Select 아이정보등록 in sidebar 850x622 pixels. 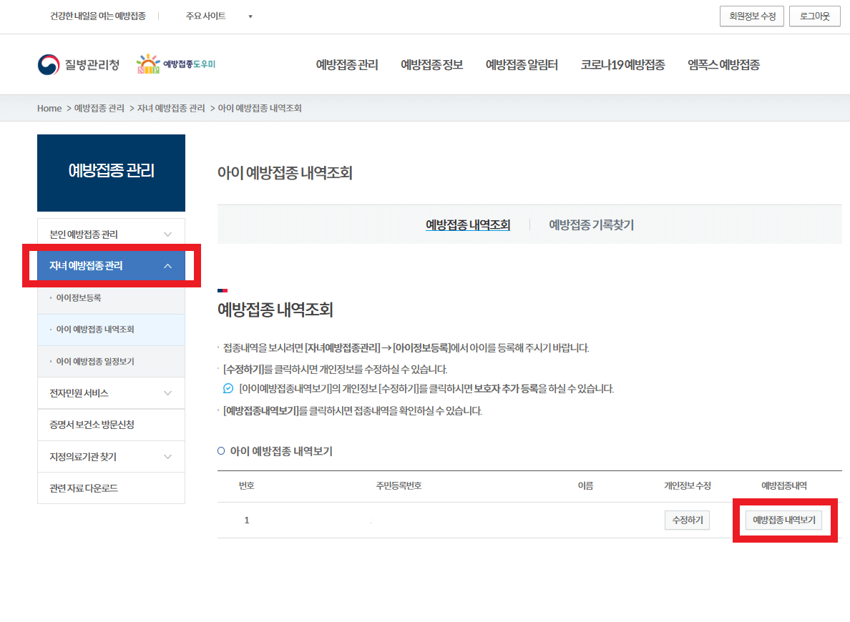point(79,298)
